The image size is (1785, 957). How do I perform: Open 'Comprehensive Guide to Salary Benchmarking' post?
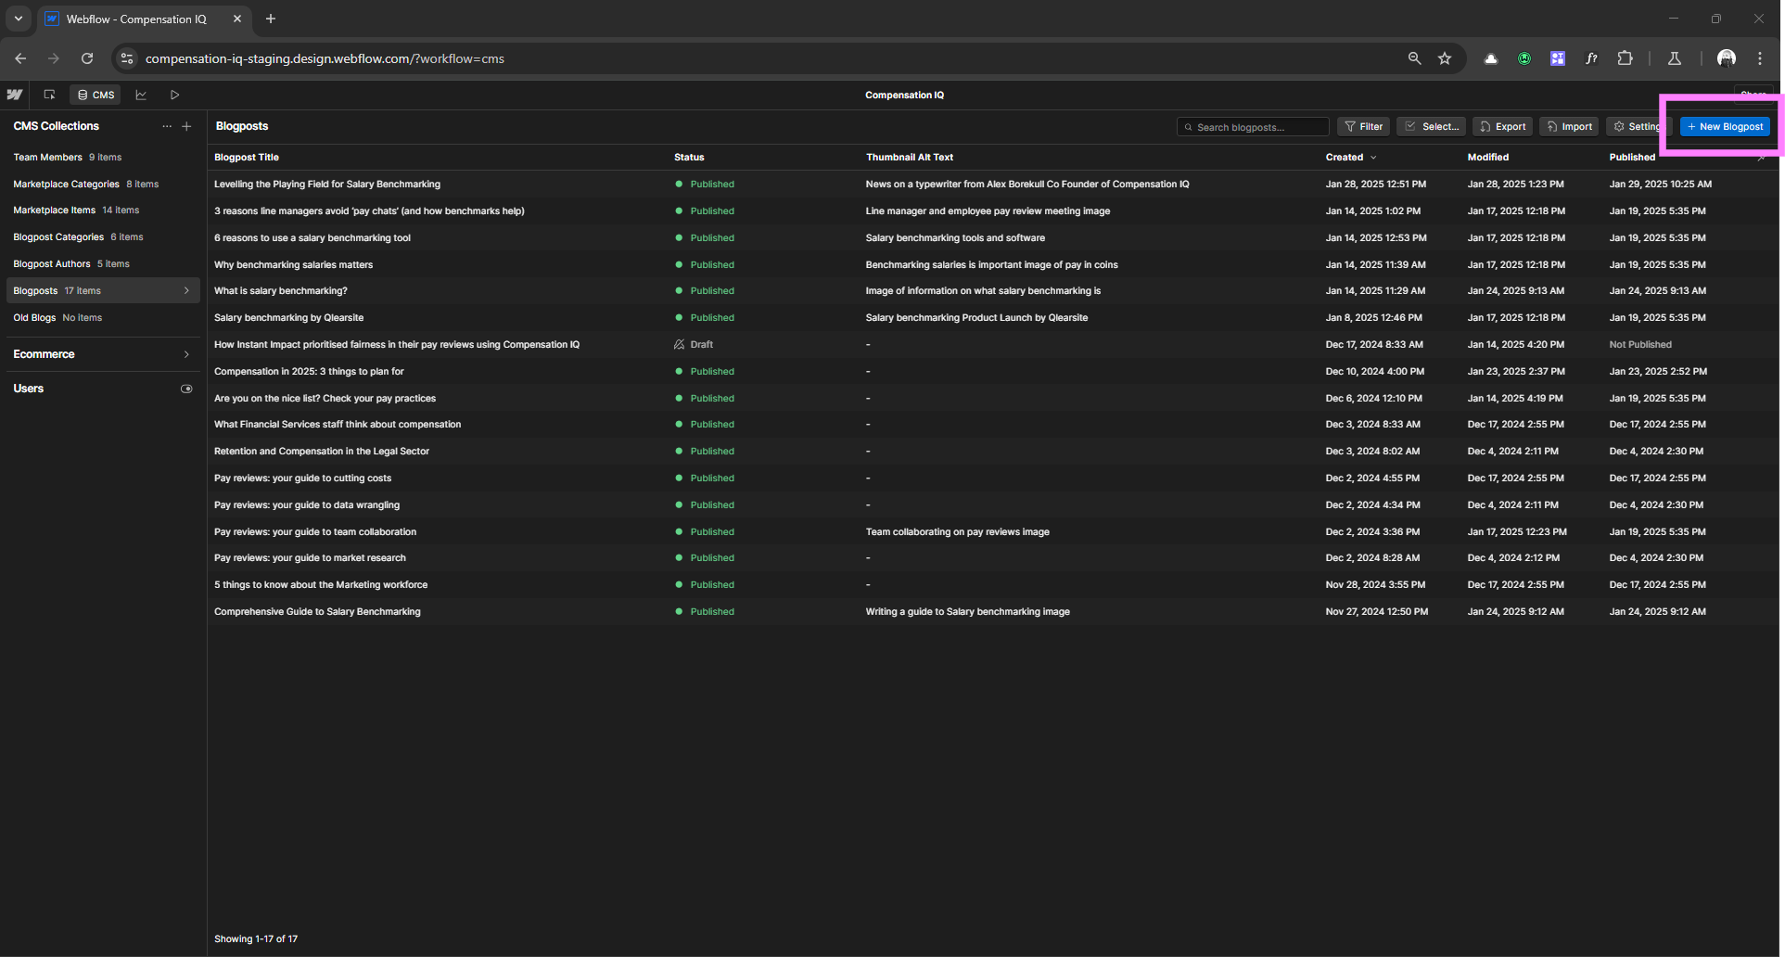coord(317,612)
